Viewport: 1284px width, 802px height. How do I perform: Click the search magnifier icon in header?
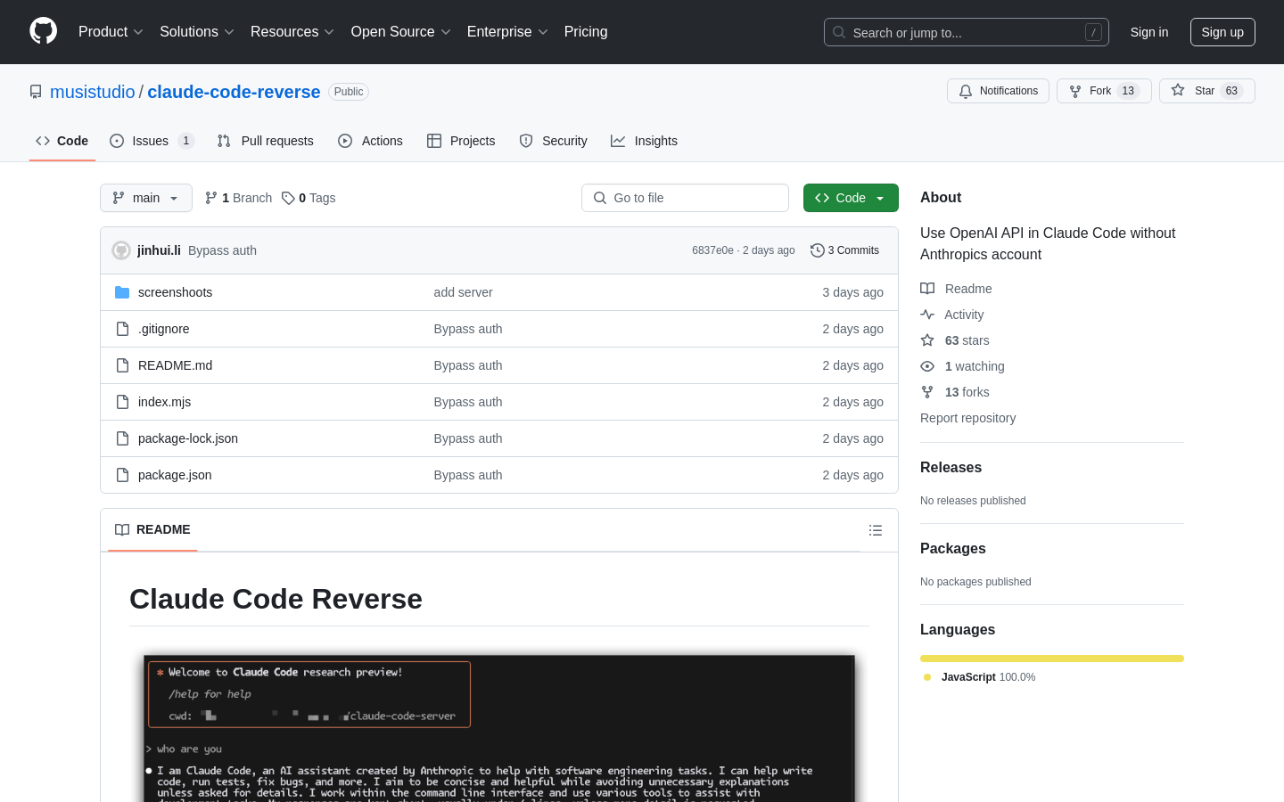[839, 32]
